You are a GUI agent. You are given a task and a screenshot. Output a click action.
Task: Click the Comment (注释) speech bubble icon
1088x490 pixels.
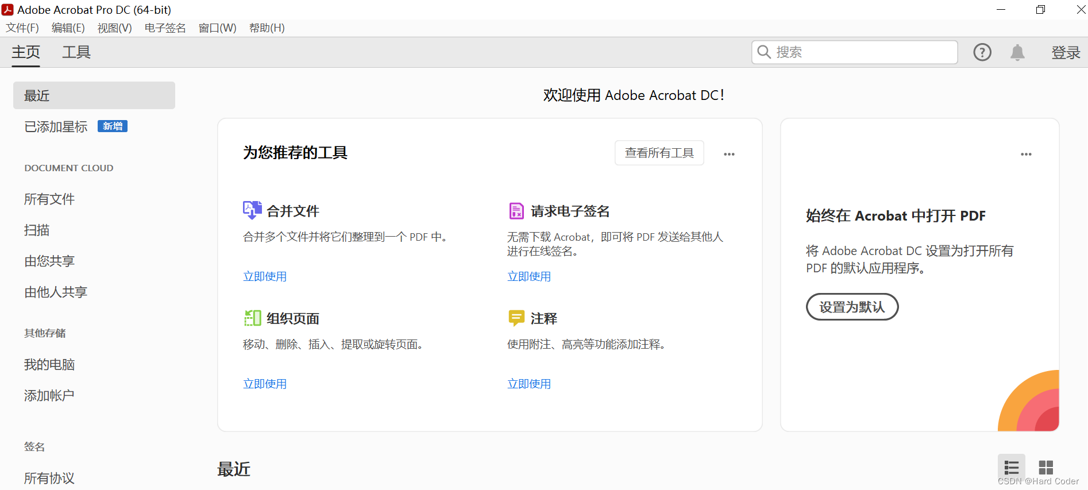pos(516,318)
